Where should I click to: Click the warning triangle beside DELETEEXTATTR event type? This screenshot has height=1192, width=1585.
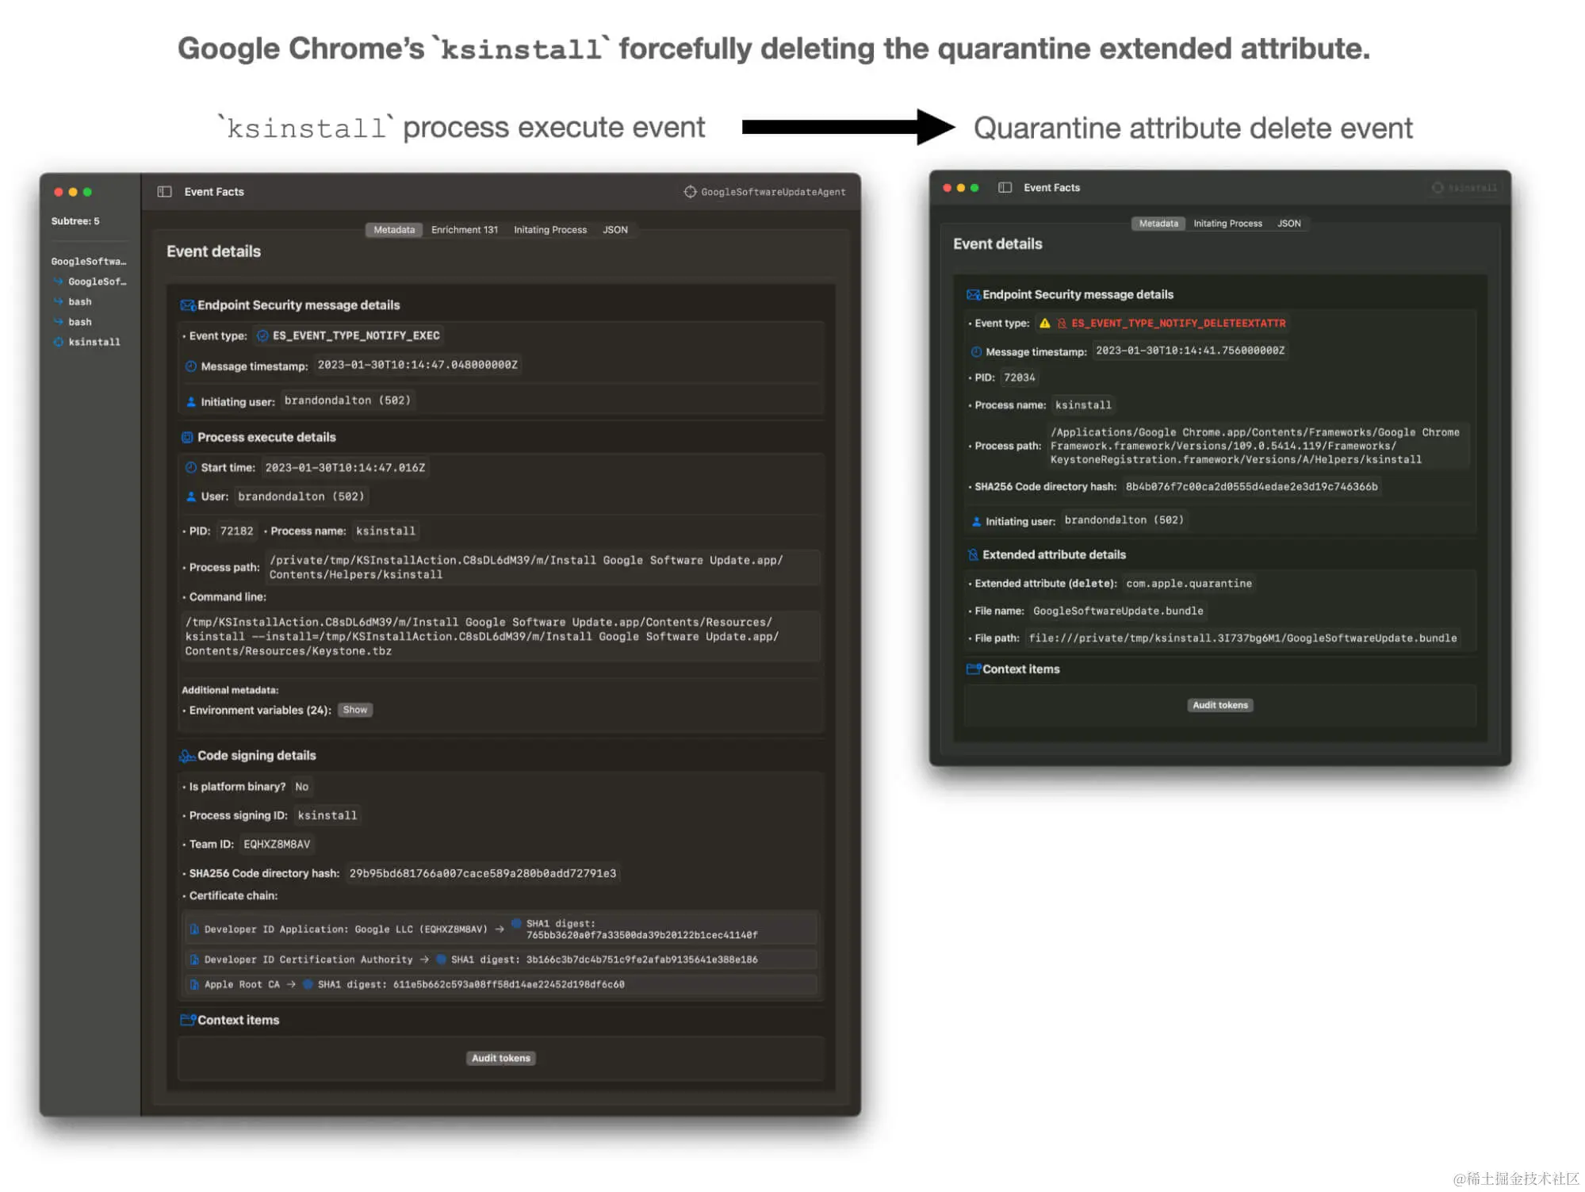(x=1044, y=324)
